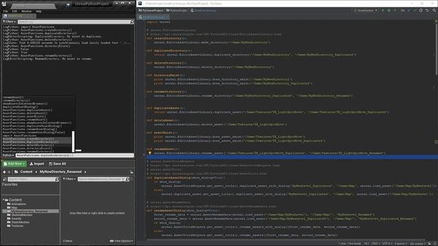Click the UTF-8 encoding status item
Image resolution: width=438 pixels, height=246 pixels.
click(x=387, y=243)
